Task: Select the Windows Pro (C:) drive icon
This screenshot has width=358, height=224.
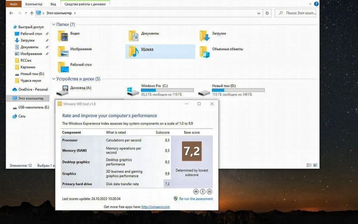Action: [133, 91]
